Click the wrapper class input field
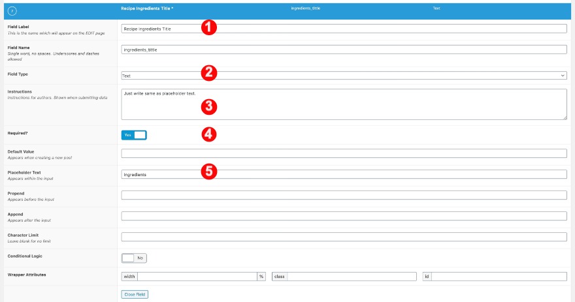 [x=352, y=277]
